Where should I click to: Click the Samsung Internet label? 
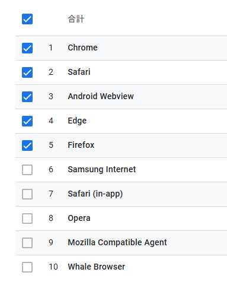pyautogui.click(x=102, y=170)
